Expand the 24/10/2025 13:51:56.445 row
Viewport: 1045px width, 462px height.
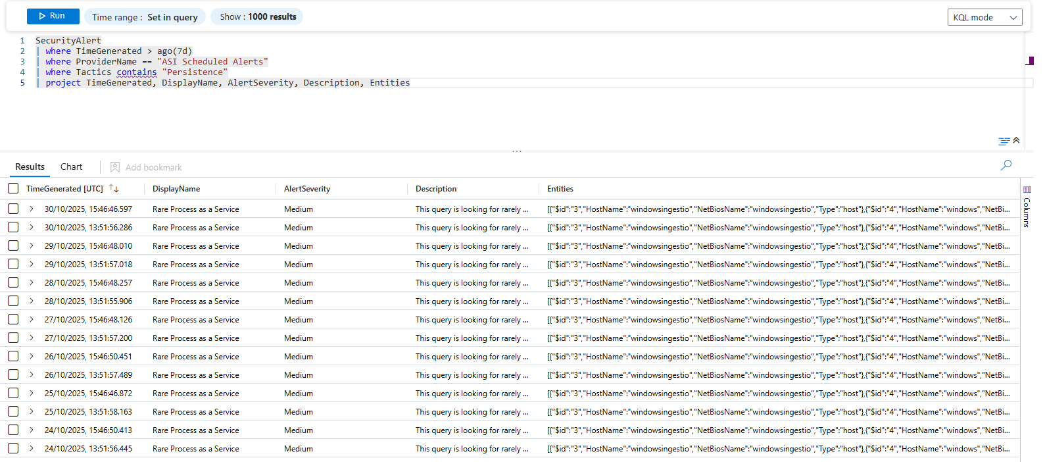click(x=31, y=449)
